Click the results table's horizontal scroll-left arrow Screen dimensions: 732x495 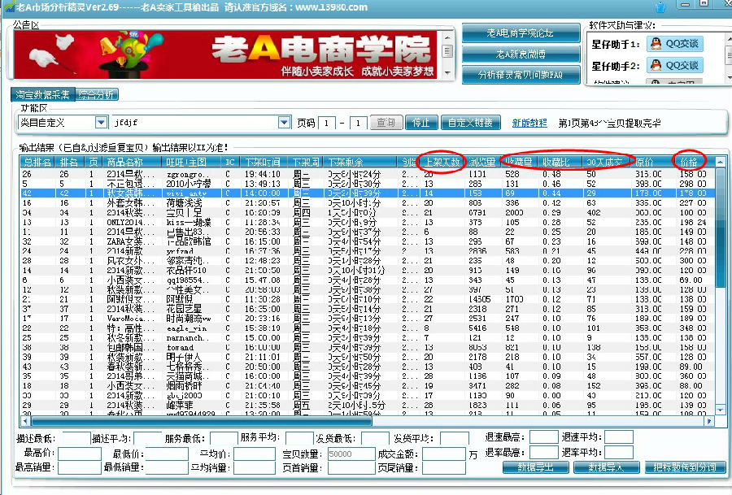25,421
